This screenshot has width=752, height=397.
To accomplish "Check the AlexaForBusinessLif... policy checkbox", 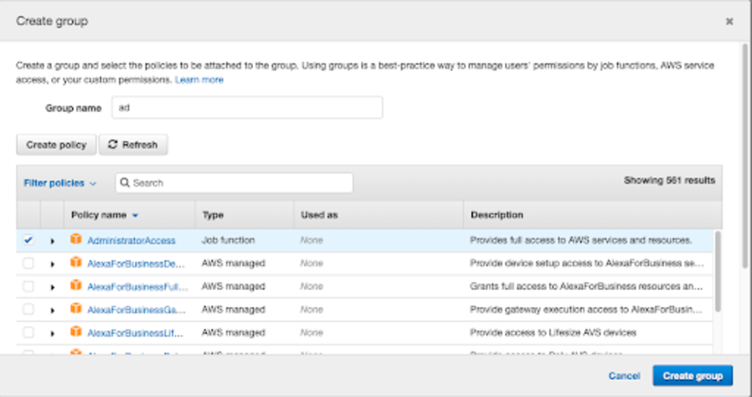I will (28, 333).
